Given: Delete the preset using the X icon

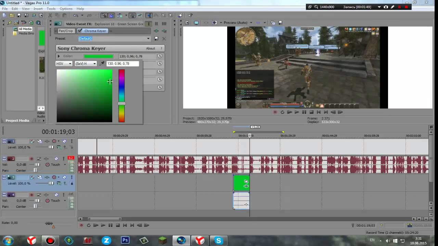Looking at the screenshot, I should pyautogui.click(x=164, y=39).
